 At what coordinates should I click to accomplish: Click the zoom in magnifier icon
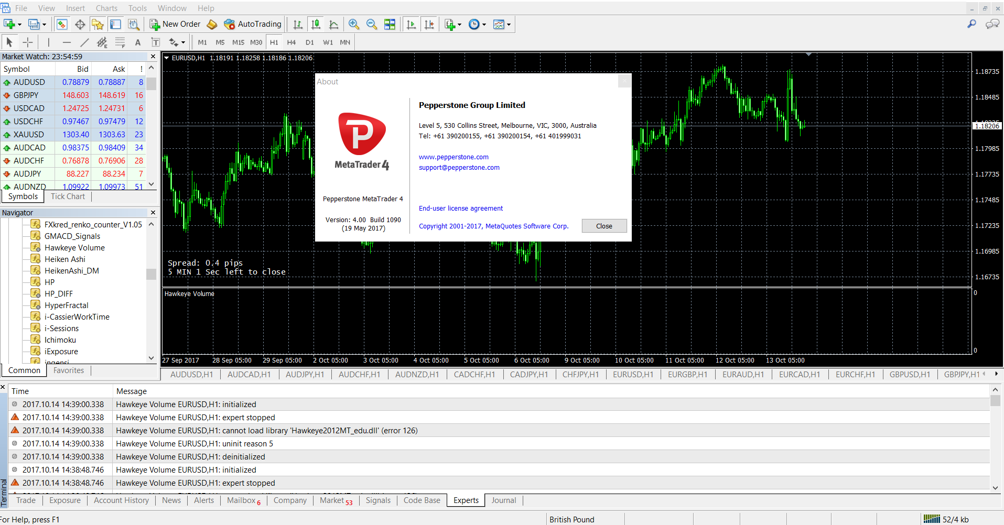point(354,24)
